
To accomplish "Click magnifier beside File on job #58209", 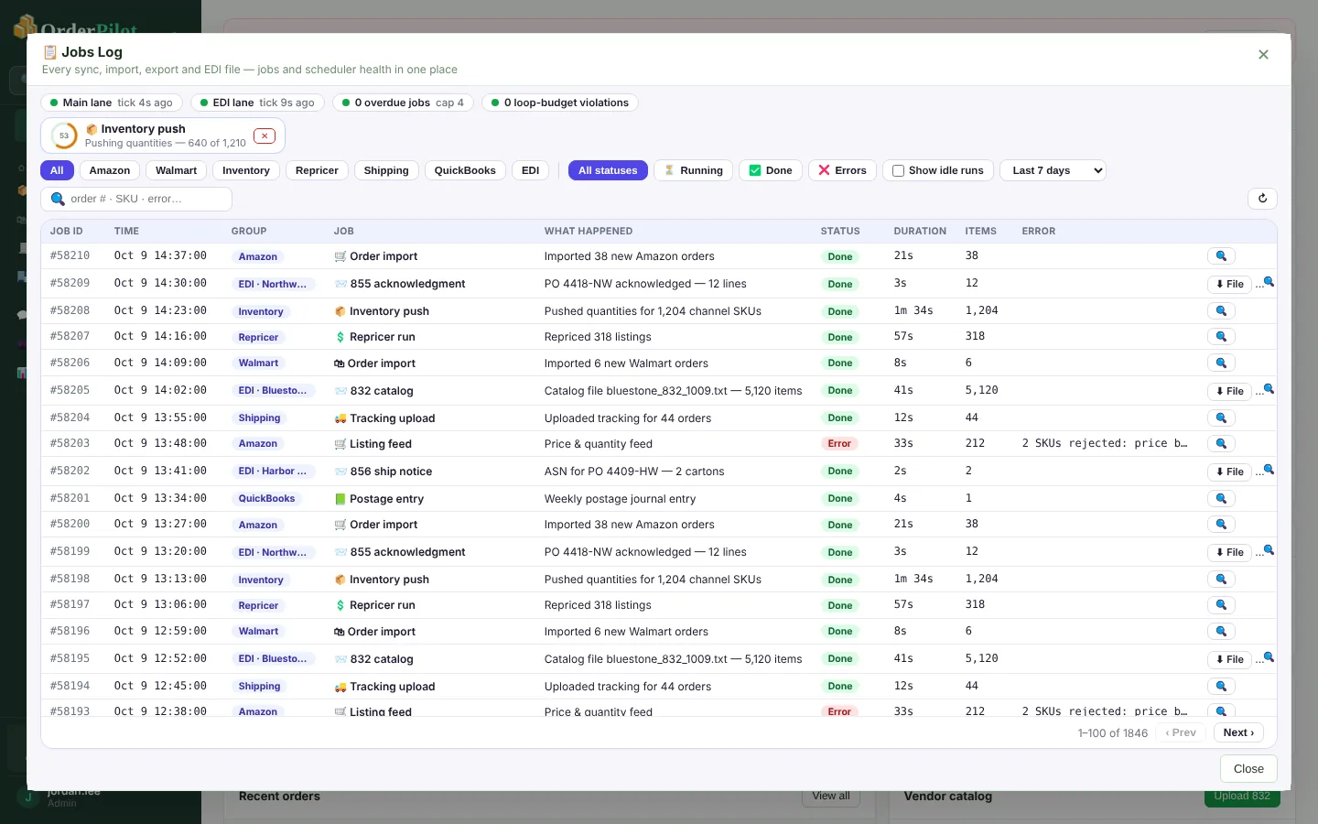I will coord(1269,282).
